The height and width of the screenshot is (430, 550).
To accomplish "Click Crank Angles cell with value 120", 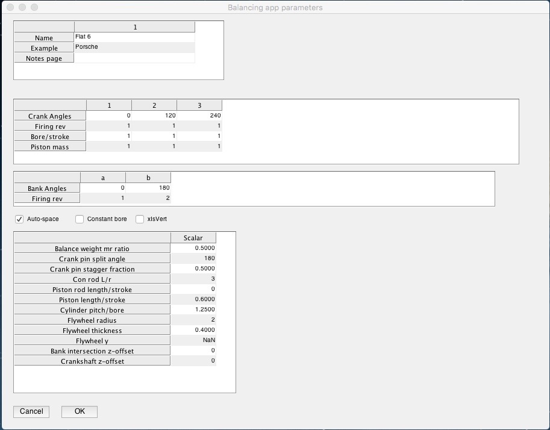I will [154, 116].
